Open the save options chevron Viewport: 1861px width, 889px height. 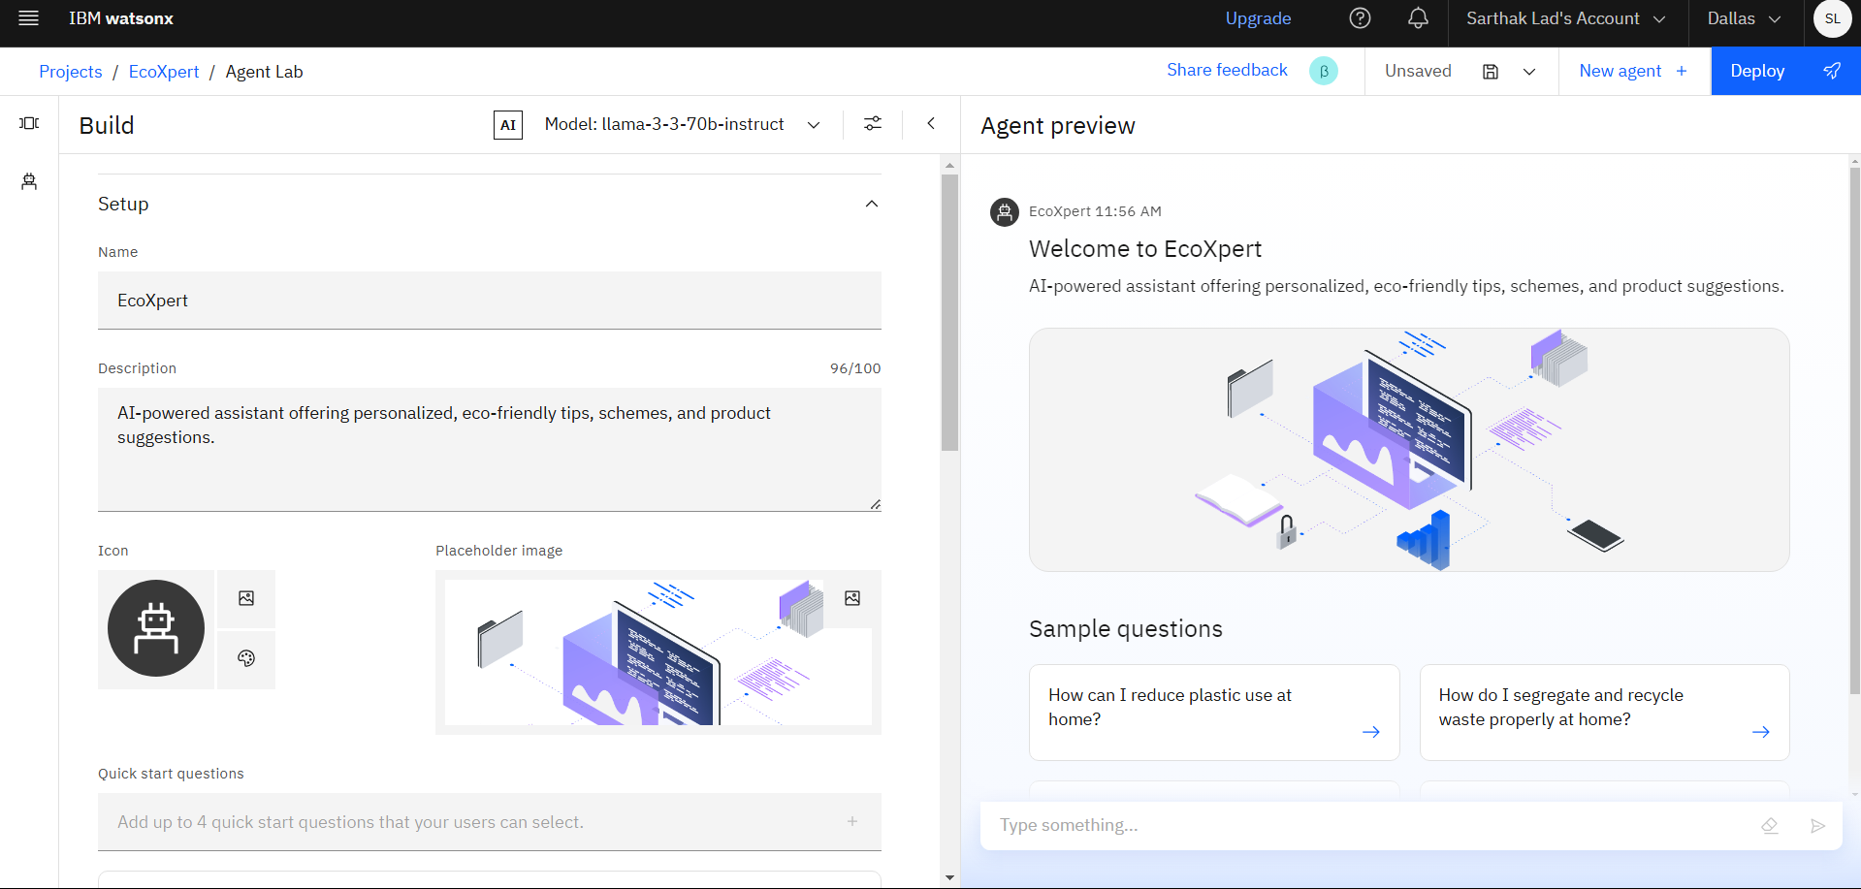[1529, 71]
